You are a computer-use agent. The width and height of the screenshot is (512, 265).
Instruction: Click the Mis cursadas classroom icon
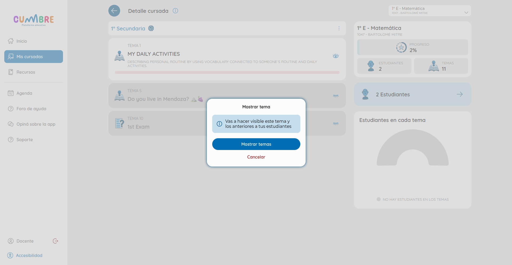coord(11,57)
